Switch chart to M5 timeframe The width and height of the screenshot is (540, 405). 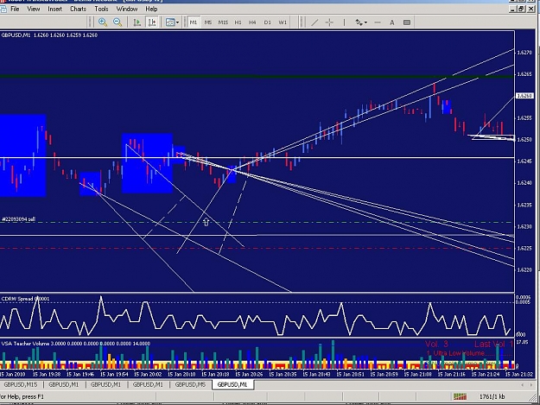(208, 22)
